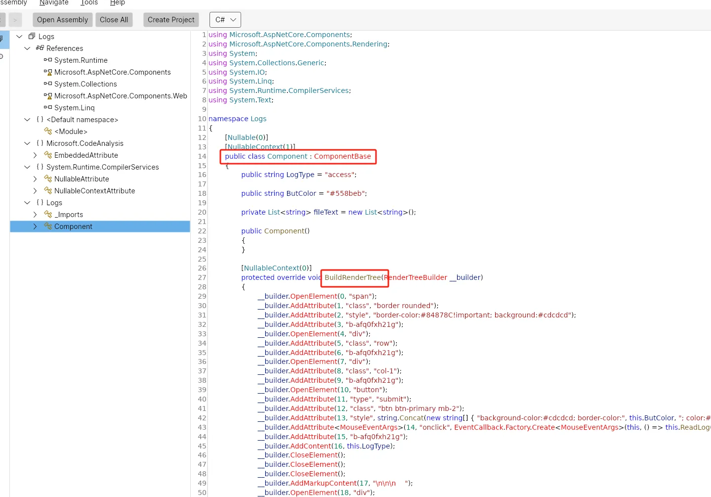
Task: Open the Tools menu
Action: click(x=89, y=3)
